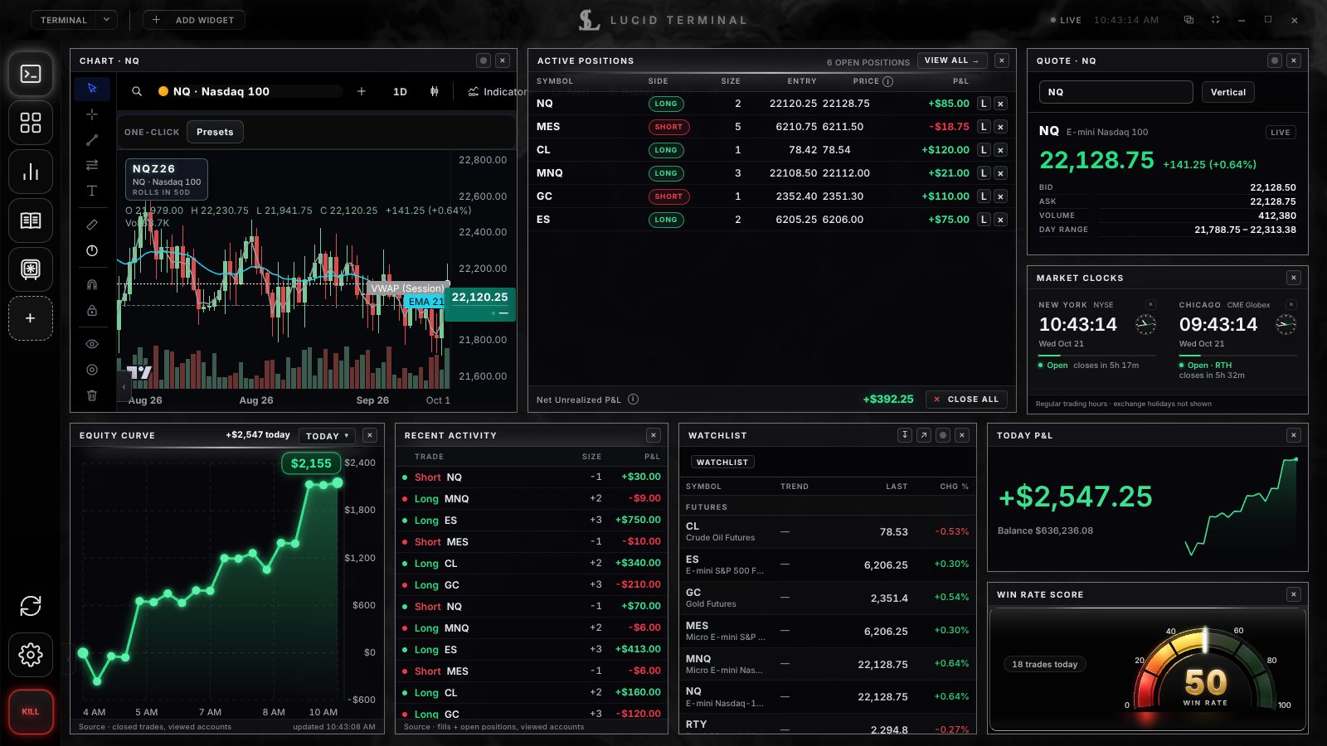Open the NQ · Nasdaq 100 symbol selector
Screen dimensions: 1327x746
[x=249, y=91]
